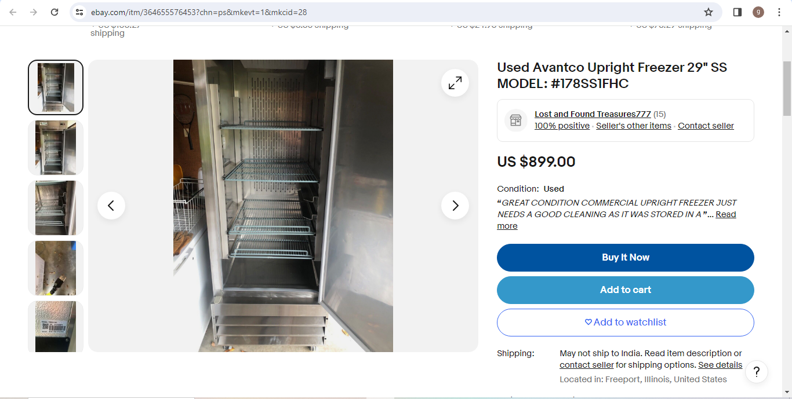Click the Buy It Now button
792x399 pixels.
(626, 258)
